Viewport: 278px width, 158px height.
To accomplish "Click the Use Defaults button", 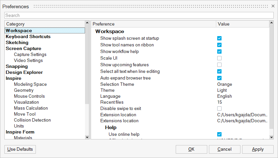I will 20,149.
